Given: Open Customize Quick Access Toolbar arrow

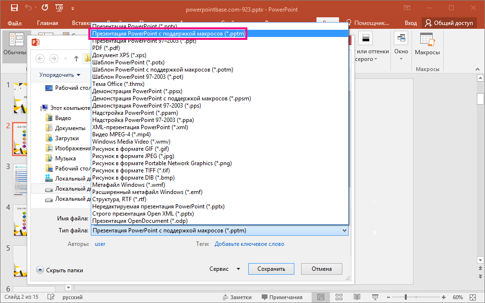Looking at the screenshot, I should coord(73,9).
